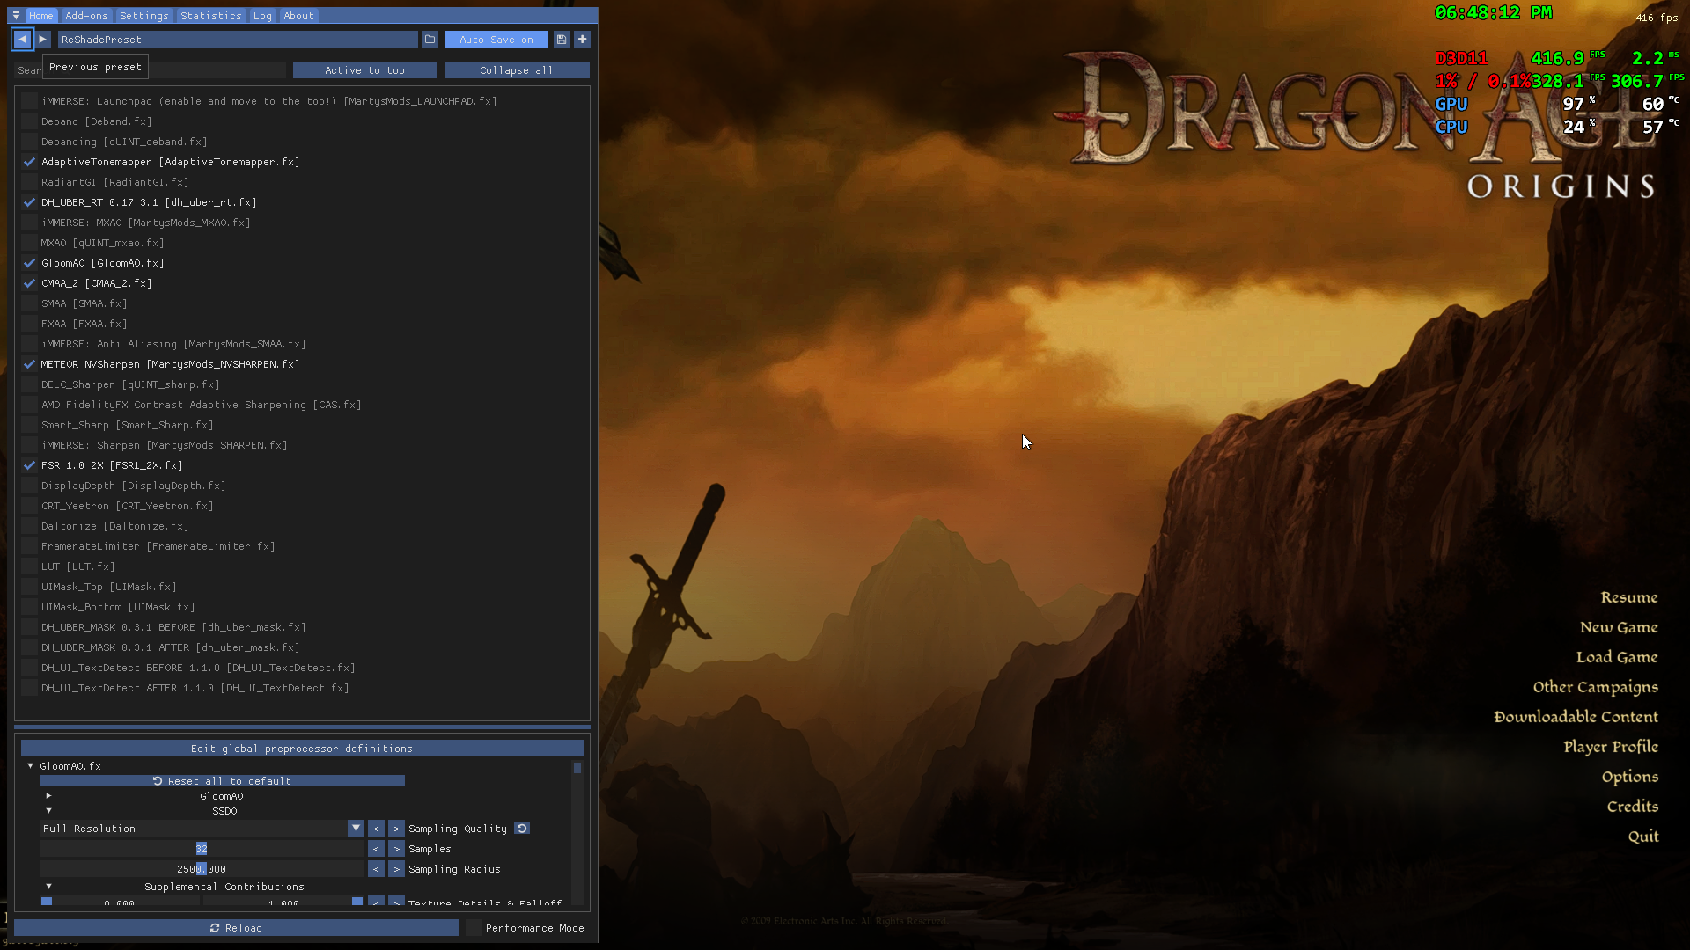This screenshot has height=950, width=1690.
Task: Click Reset all to default button
Action: 222,781
